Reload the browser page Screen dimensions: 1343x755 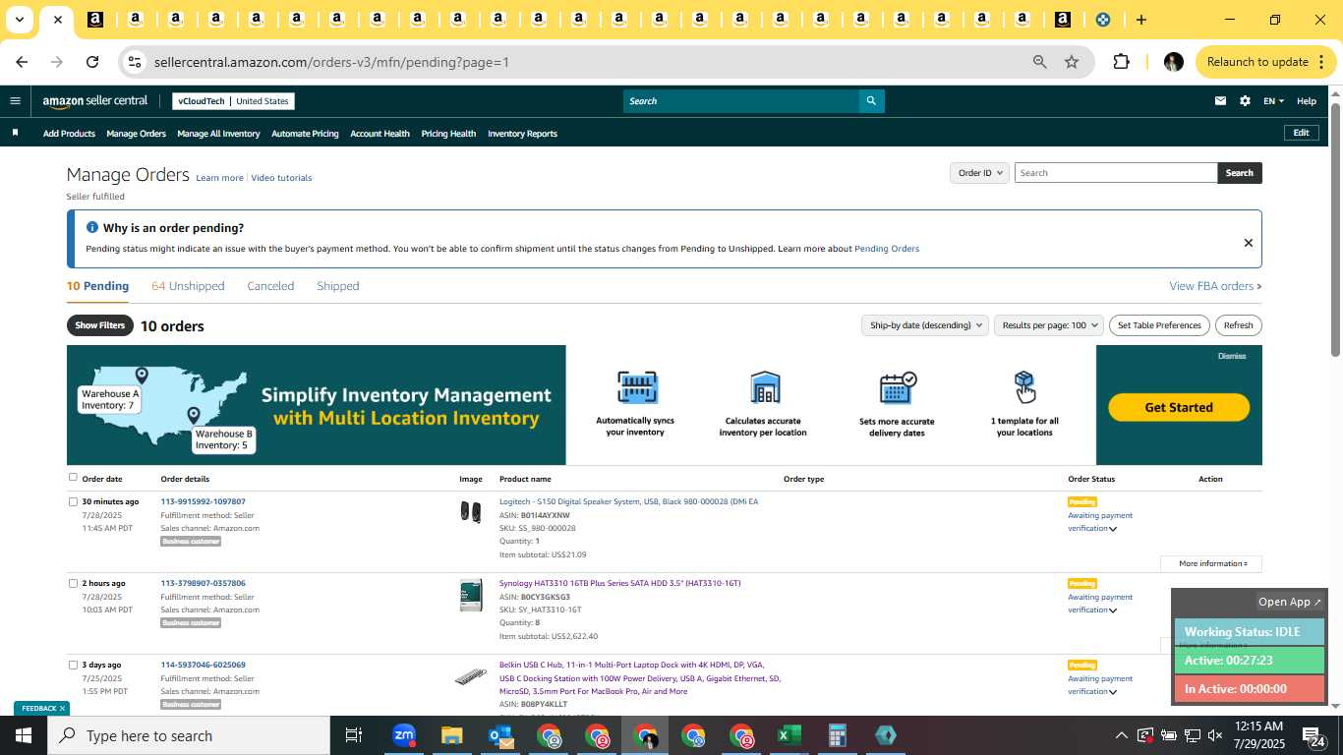(x=92, y=62)
